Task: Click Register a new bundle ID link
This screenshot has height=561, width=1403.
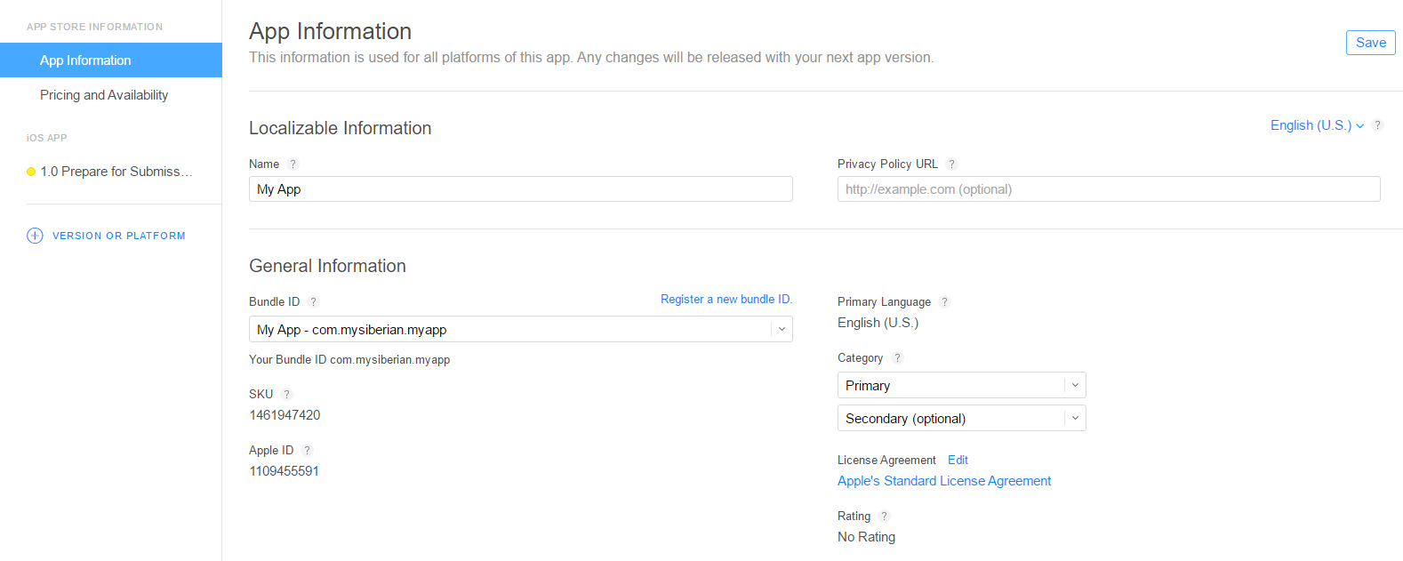Action: coord(726,300)
